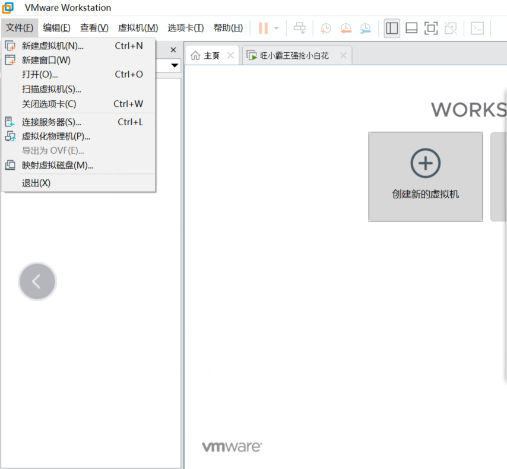Close the library sidebar panel with X
Image resolution: width=507 pixels, height=469 pixels.
coord(173,50)
